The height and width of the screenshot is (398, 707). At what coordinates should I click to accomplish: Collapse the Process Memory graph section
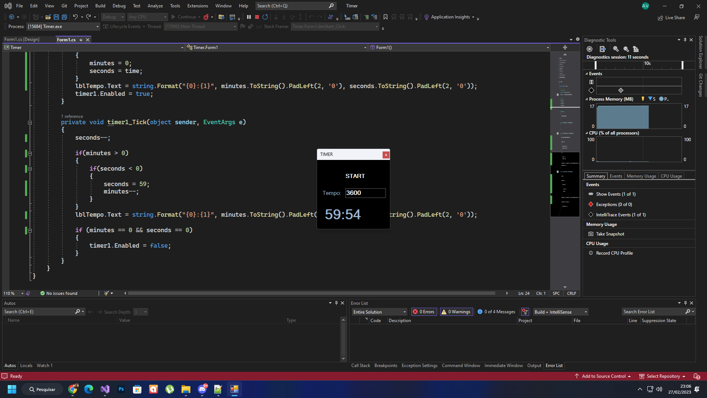click(x=587, y=99)
